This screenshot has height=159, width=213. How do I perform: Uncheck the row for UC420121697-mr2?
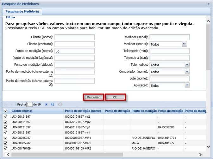[x=5, y=117]
